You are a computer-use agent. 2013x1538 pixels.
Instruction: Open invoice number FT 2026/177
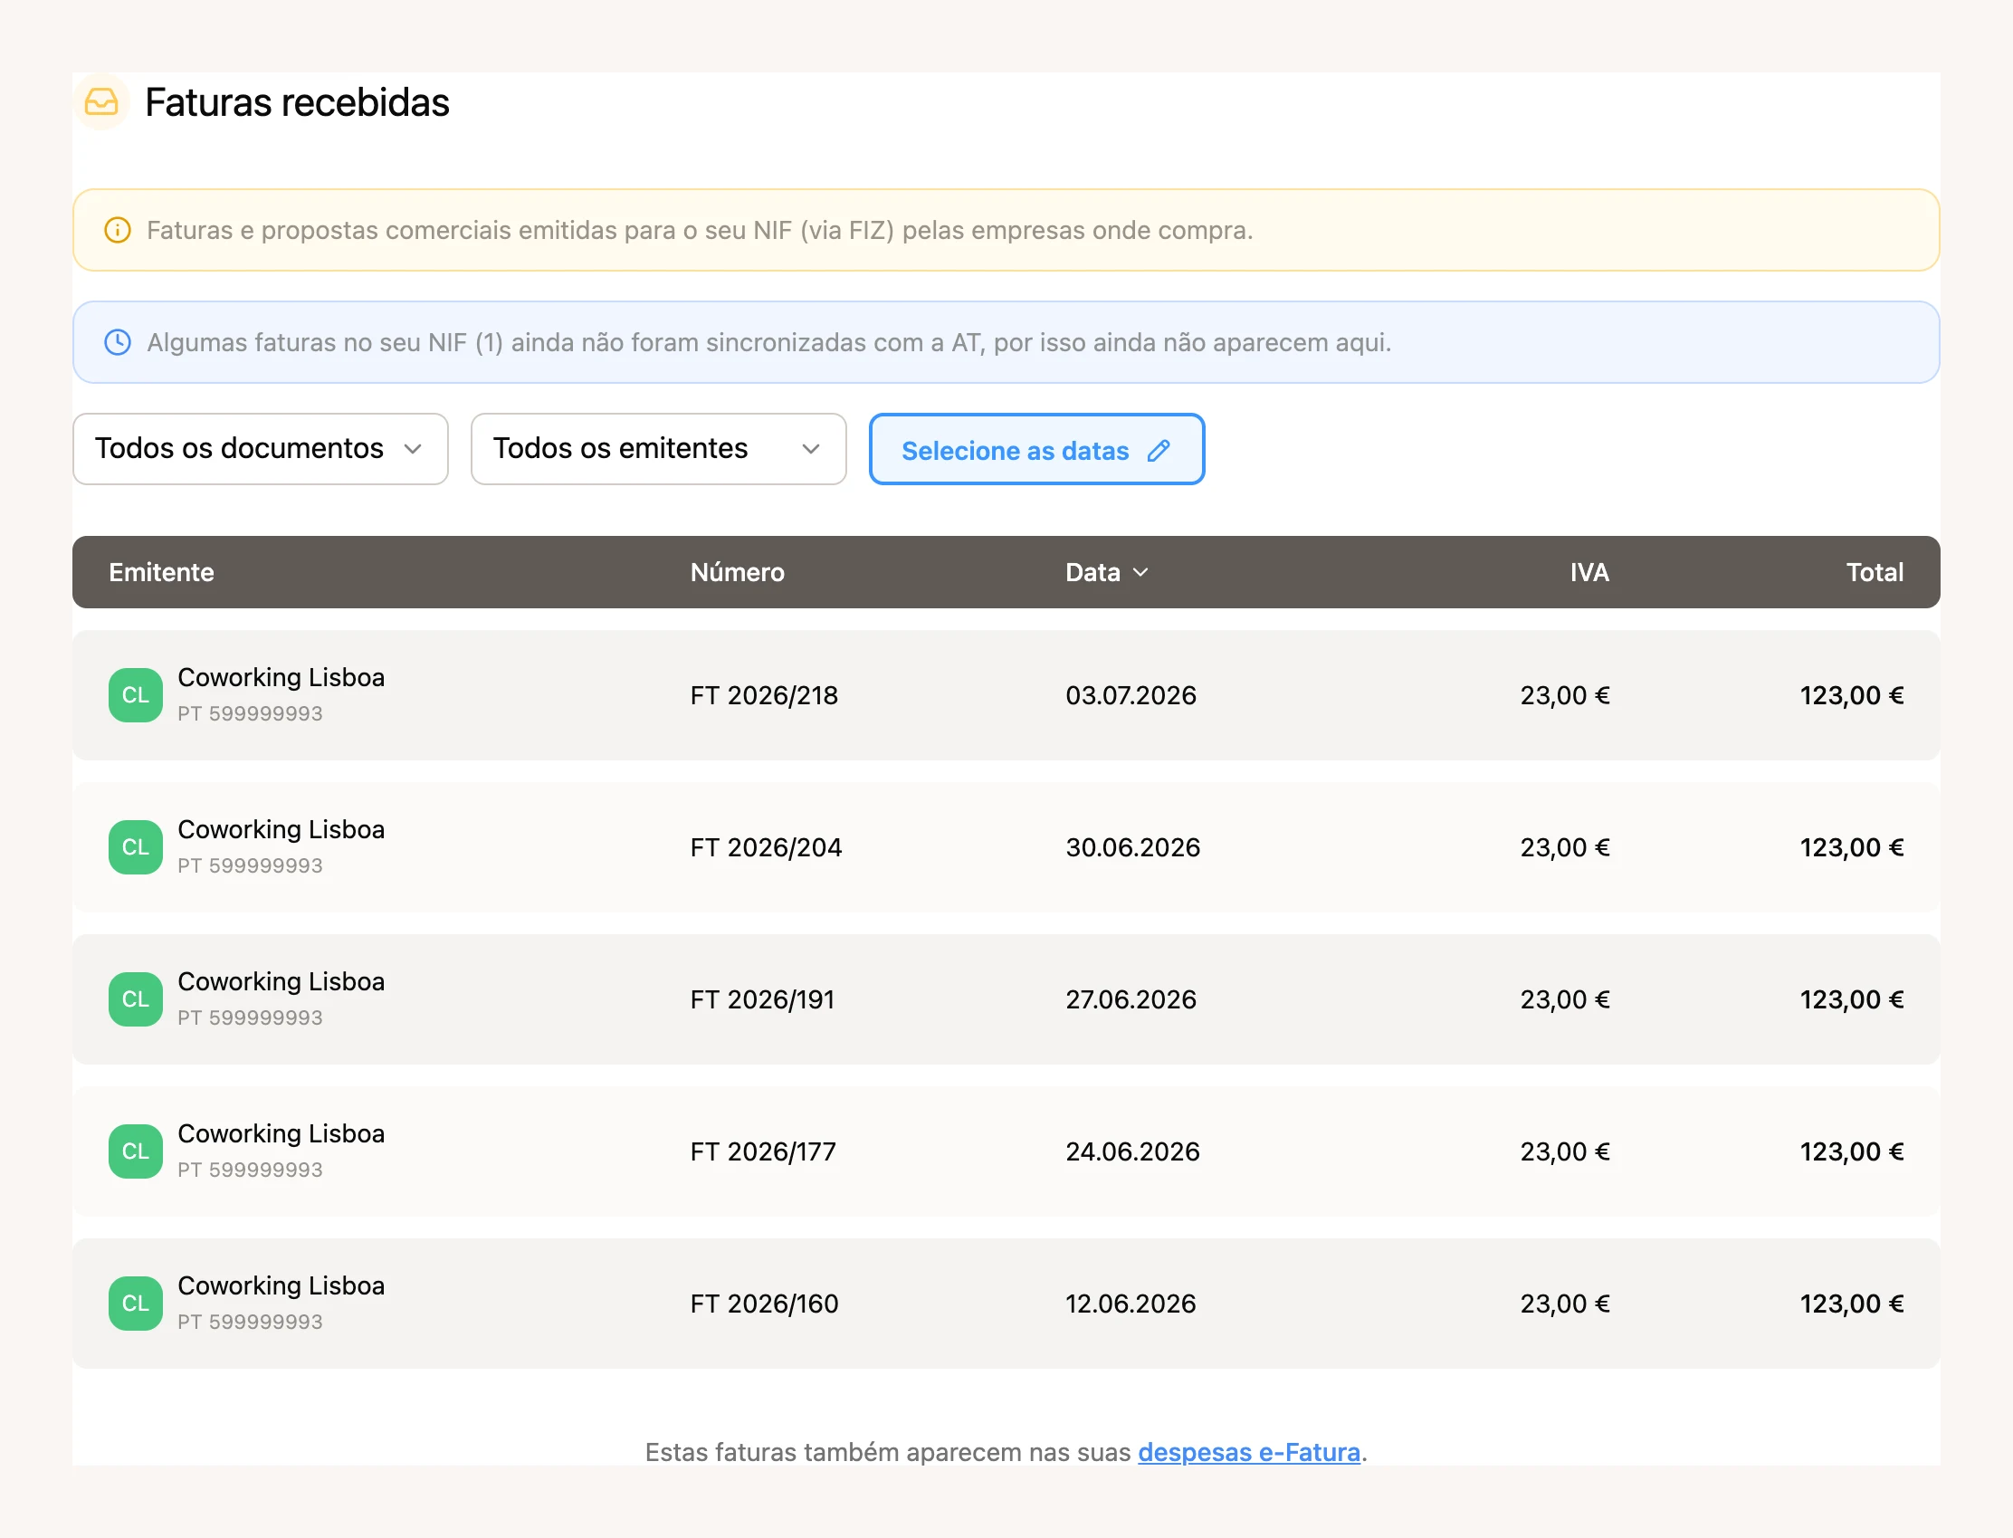(x=763, y=1151)
